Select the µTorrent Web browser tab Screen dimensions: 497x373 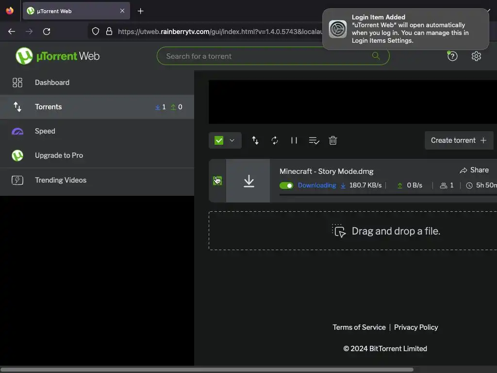76,11
